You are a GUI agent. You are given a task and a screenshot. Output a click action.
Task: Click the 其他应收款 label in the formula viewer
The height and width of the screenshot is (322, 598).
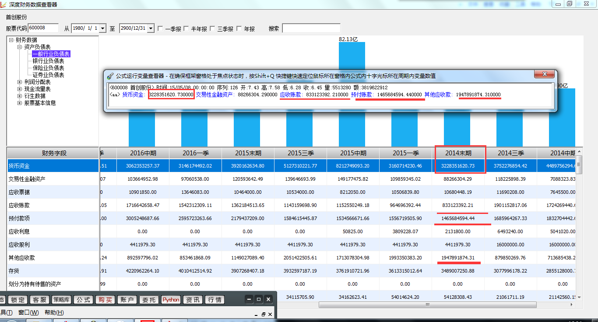click(x=438, y=94)
